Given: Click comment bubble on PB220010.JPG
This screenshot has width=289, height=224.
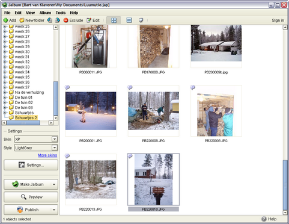Looking at the screenshot, I should 130,156.
